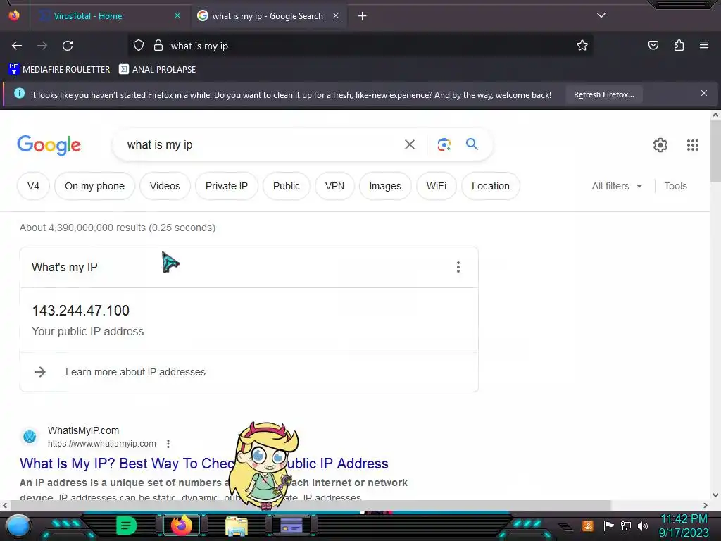Clear the Google search box with X
721x541 pixels.
point(409,144)
